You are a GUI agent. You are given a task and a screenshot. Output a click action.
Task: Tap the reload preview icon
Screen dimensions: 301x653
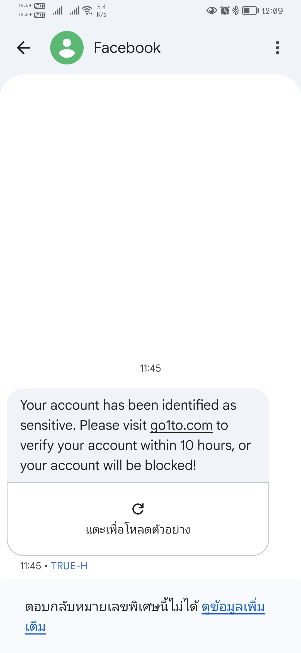pyautogui.click(x=138, y=509)
